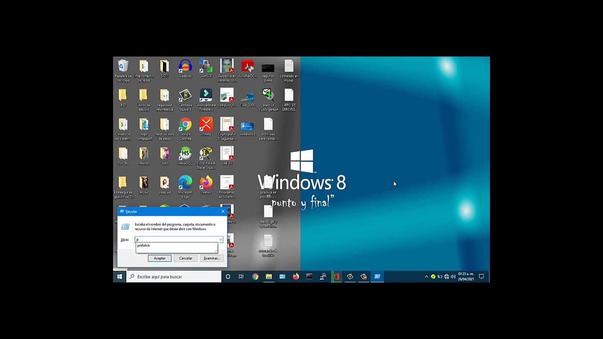Image resolution: width=603 pixels, height=339 pixels.
Task: Select the Auditoria en sistemas PDF
Action: pyautogui.click(x=227, y=71)
